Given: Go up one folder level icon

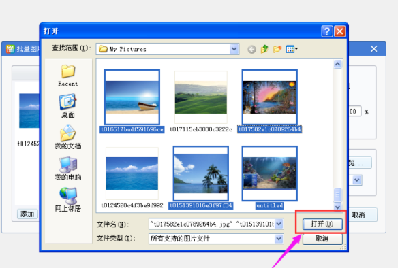Looking at the screenshot, I should coord(264,49).
